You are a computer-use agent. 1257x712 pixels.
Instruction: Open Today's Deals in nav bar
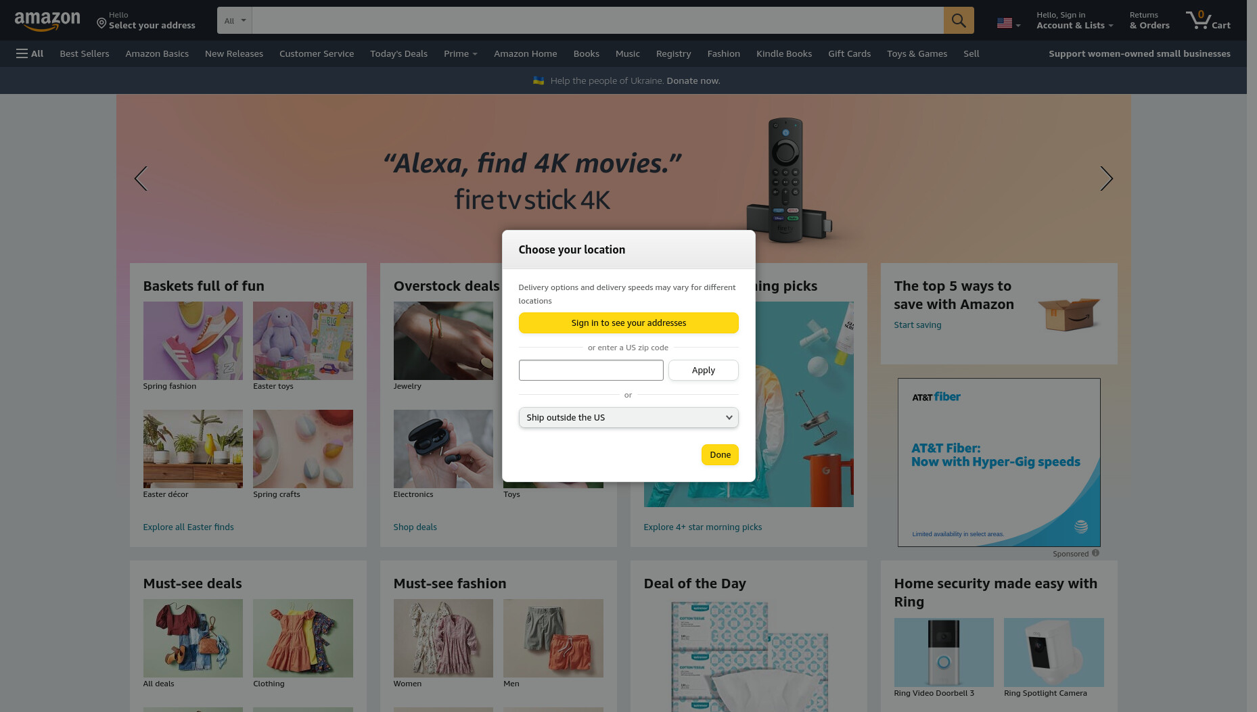click(398, 53)
